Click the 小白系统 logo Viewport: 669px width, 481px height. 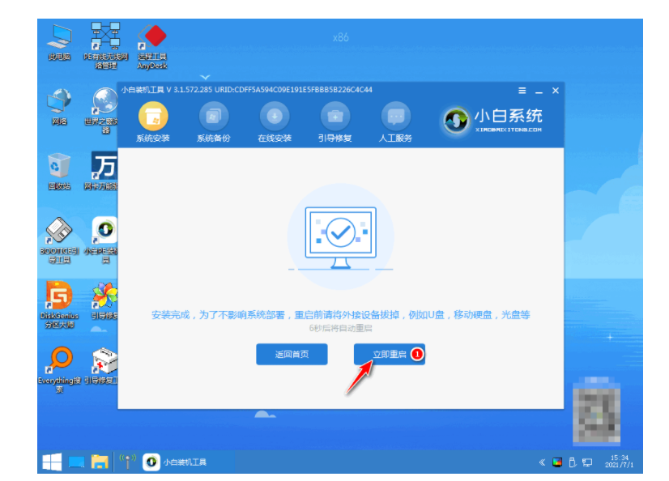tap(491, 120)
